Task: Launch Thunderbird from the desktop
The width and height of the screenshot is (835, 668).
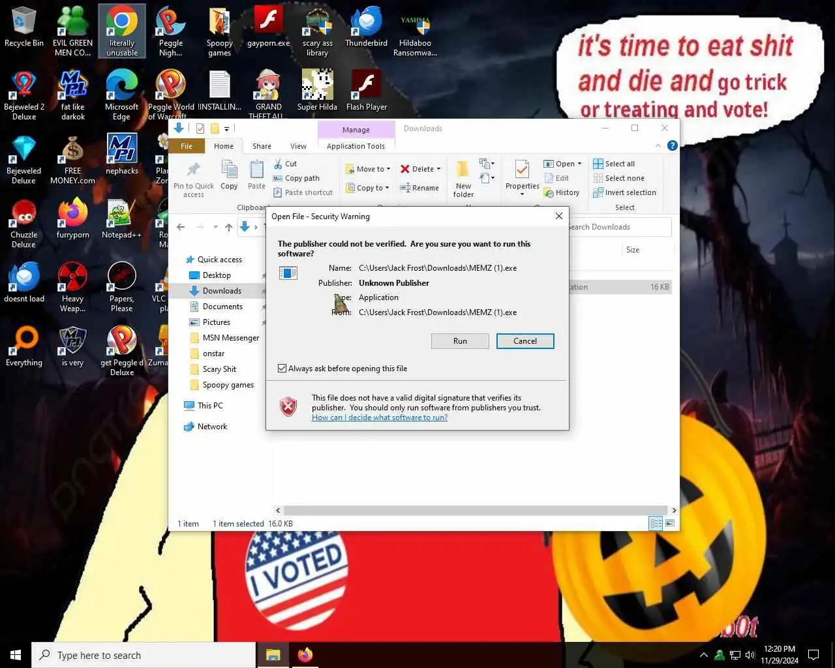Action: point(366,27)
